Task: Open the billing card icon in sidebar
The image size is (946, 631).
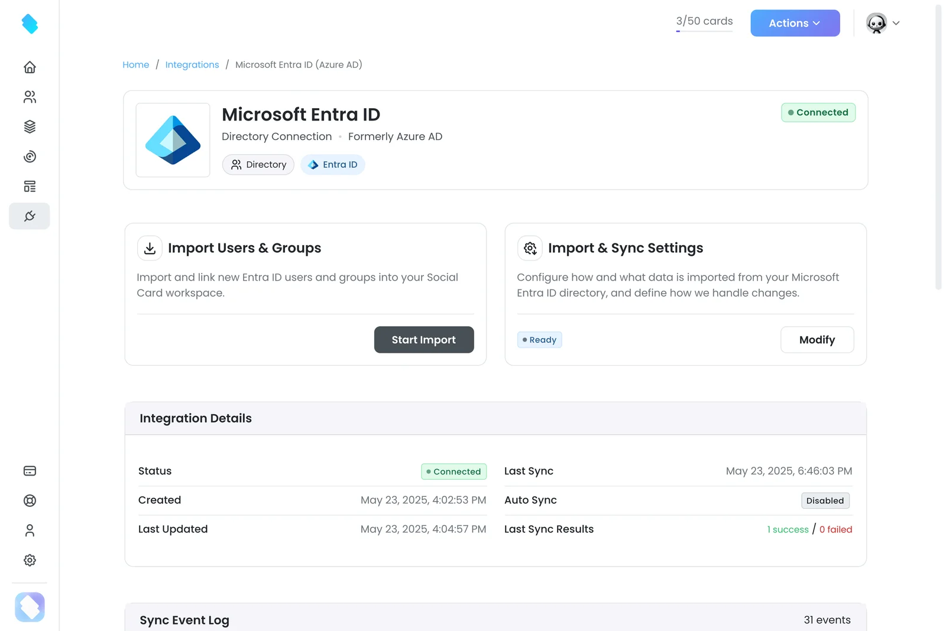Action: pyautogui.click(x=30, y=471)
